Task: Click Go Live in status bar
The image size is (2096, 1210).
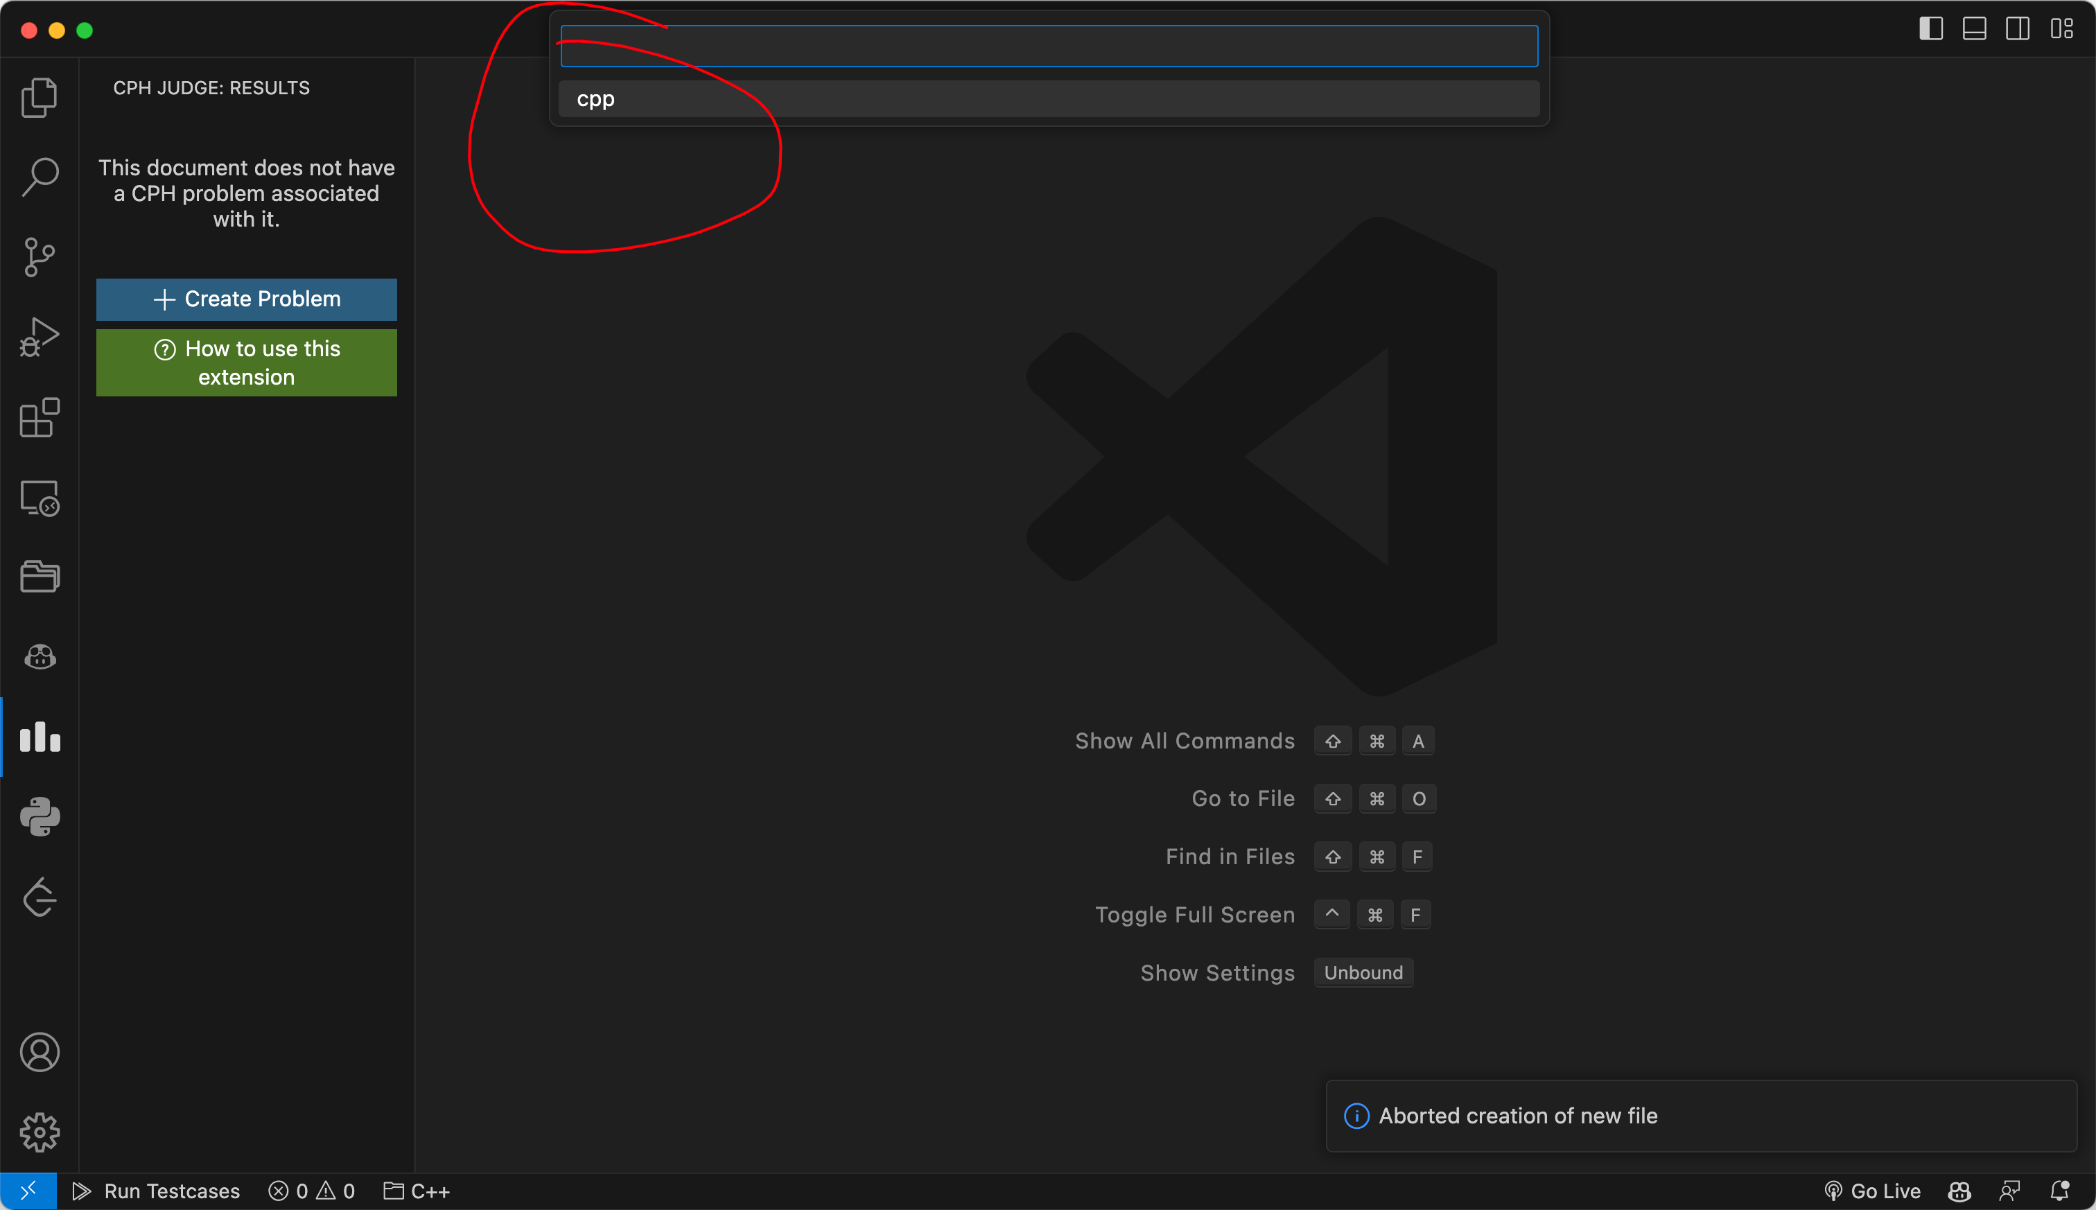Action: pyautogui.click(x=1871, y=1191)
